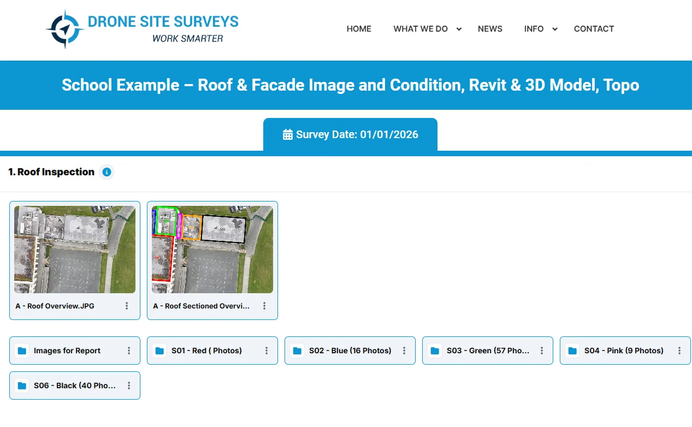Open the CONTACT menu item
The image size is (692, 427).
(594, 29)
